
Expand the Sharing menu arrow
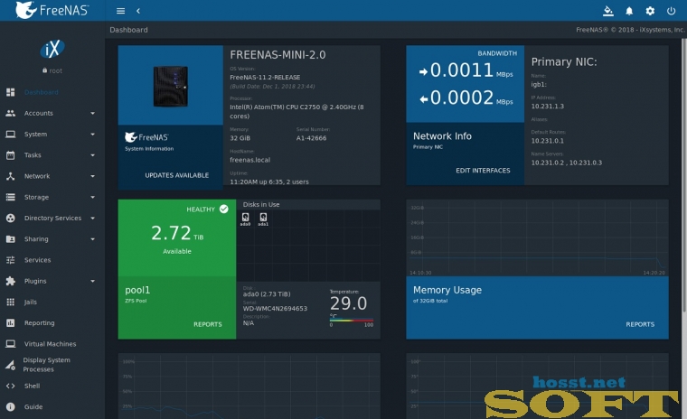[92, 239]
